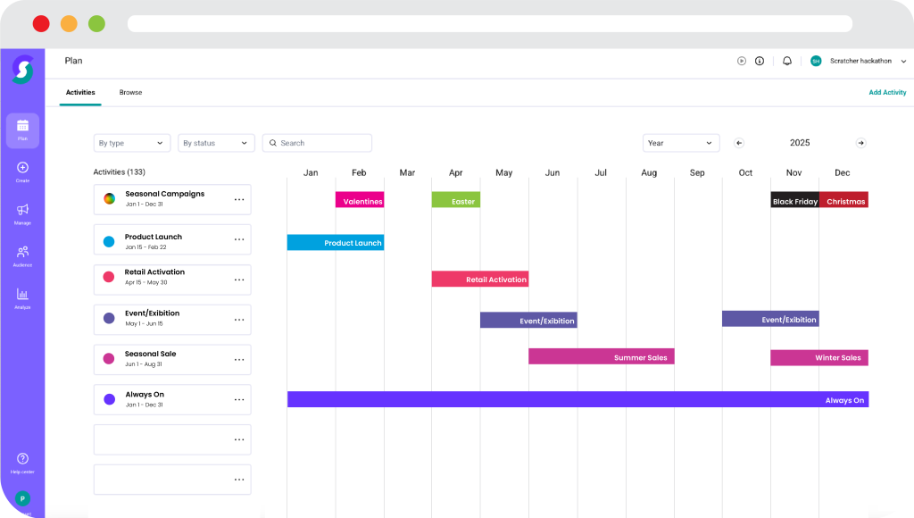Select the Retail Activation timeline bar
Image resolution: width=914 pixels, height=518 pixels.
pos(480,279)
